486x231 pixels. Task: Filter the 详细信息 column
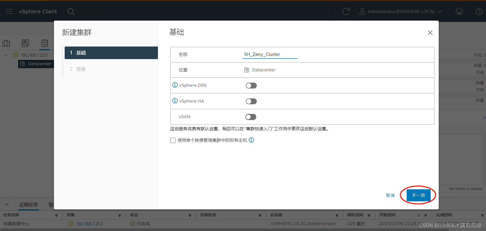(x=260, y=215)
